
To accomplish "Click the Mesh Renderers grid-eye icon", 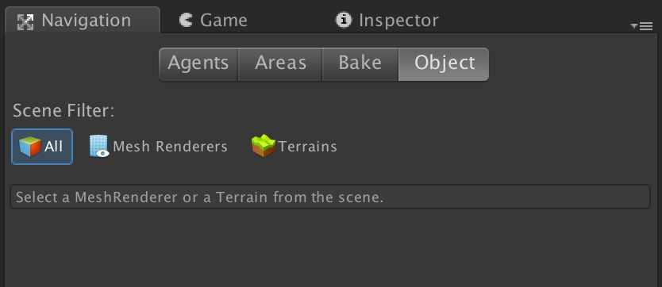I will (x=99, y=147).
